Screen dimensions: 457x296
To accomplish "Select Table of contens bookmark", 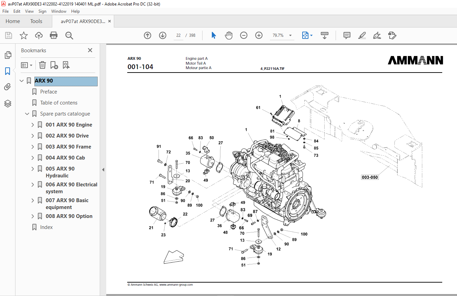I will (x=59, y=103).
